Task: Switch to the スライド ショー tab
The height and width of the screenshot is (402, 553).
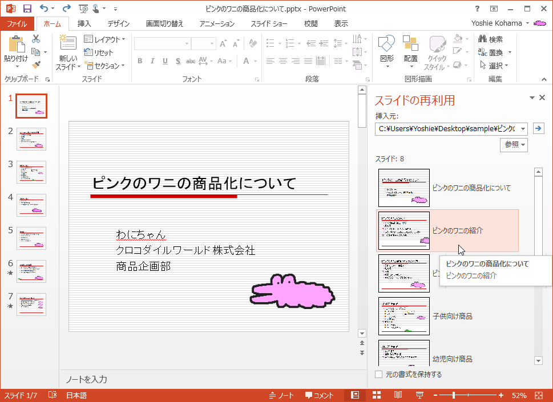Action: pyautogui.click(x=269, y=23)
